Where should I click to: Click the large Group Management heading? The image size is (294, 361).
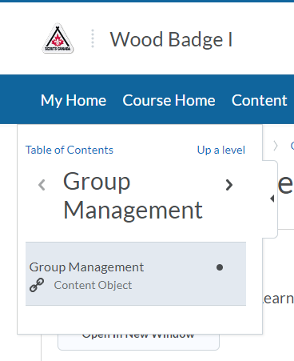point(133,195)
